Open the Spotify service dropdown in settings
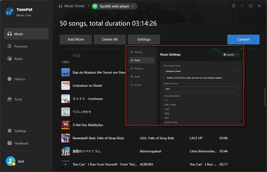The height and width of the screenshot is (172, 267). [x=231, y=55]
